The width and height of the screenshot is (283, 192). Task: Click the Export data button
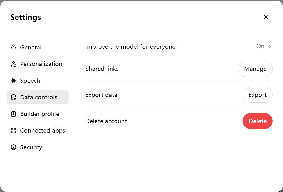(257, 95)
